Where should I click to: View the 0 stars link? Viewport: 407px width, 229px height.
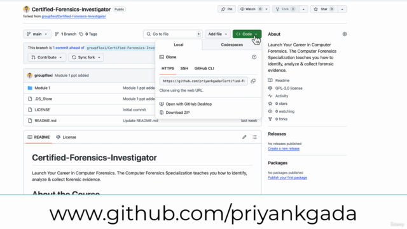point(281,104)
